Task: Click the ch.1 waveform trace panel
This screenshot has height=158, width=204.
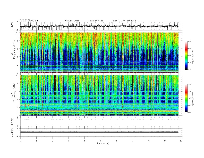Action: [x=101, y=26]
